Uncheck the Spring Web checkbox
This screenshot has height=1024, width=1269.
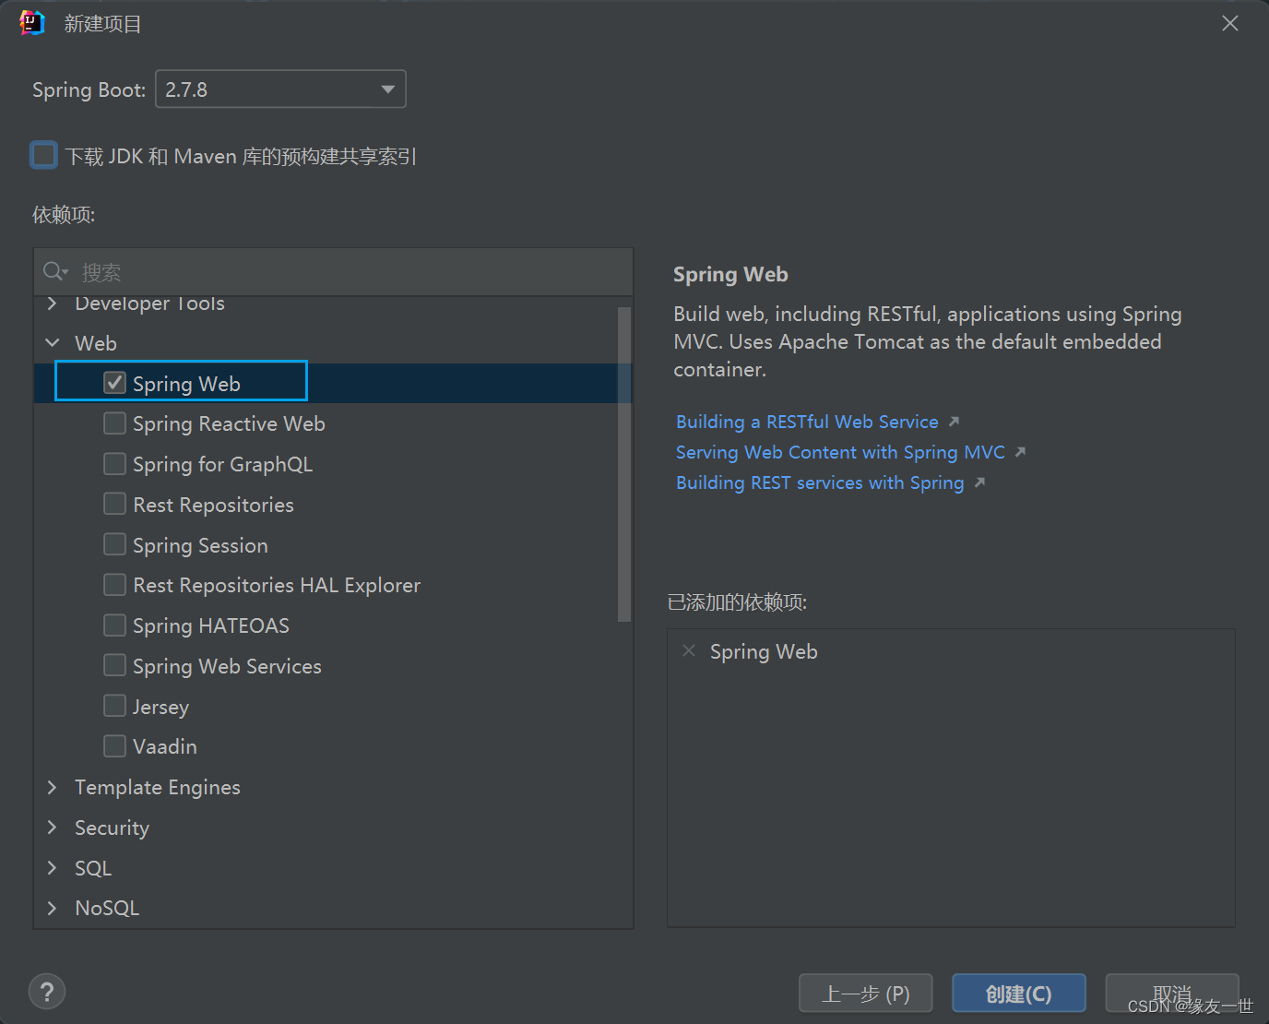click(114, 383)
